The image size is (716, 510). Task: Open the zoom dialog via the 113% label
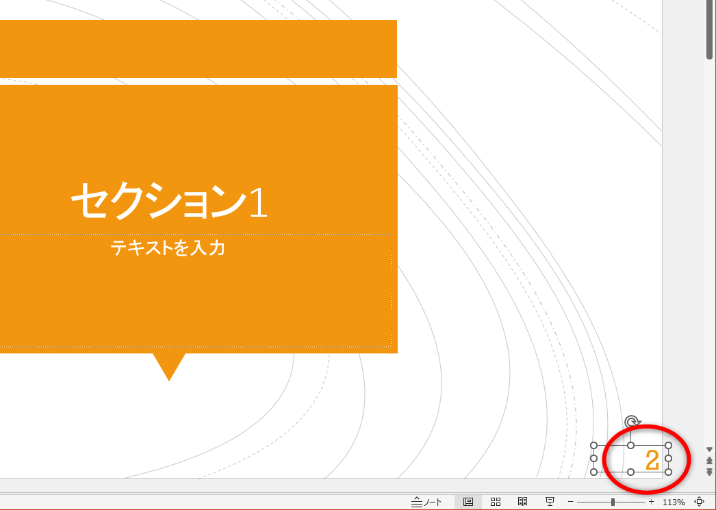coord(675,500)
